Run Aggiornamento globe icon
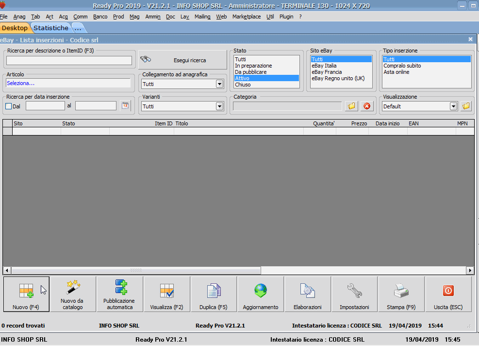The width and height of the screenshot is (479, 346). click(x=261, y=294)
